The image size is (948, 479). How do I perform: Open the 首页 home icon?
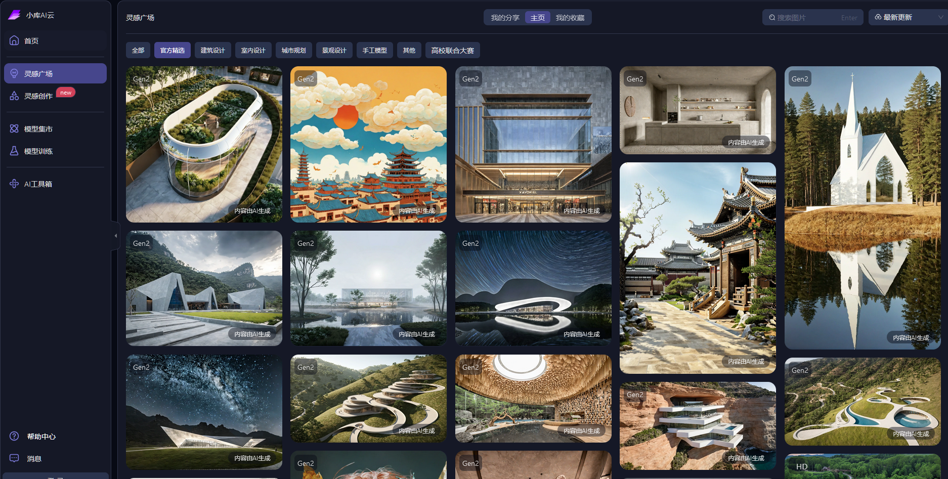[14, 40]
